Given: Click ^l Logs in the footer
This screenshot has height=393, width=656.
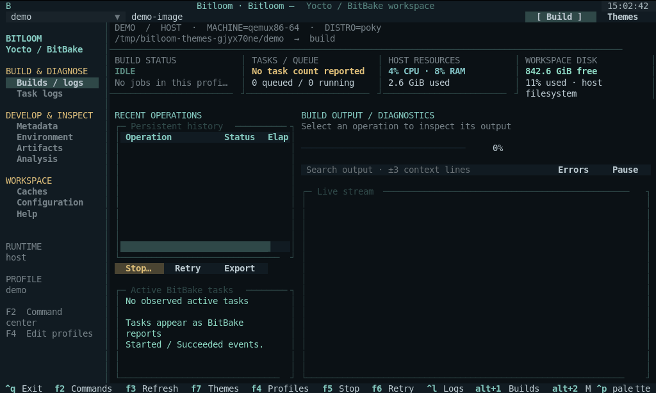Looking at the screenshot, I should coord(445,389).
